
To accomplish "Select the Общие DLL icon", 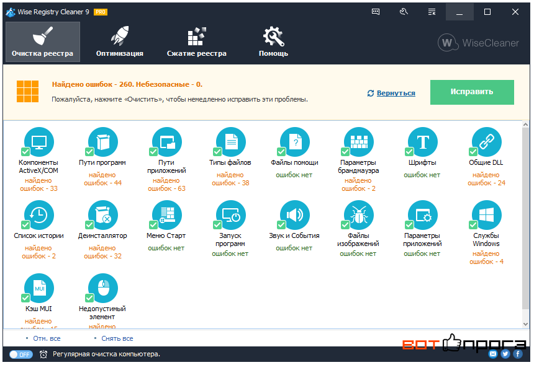I will click(487, 142).
